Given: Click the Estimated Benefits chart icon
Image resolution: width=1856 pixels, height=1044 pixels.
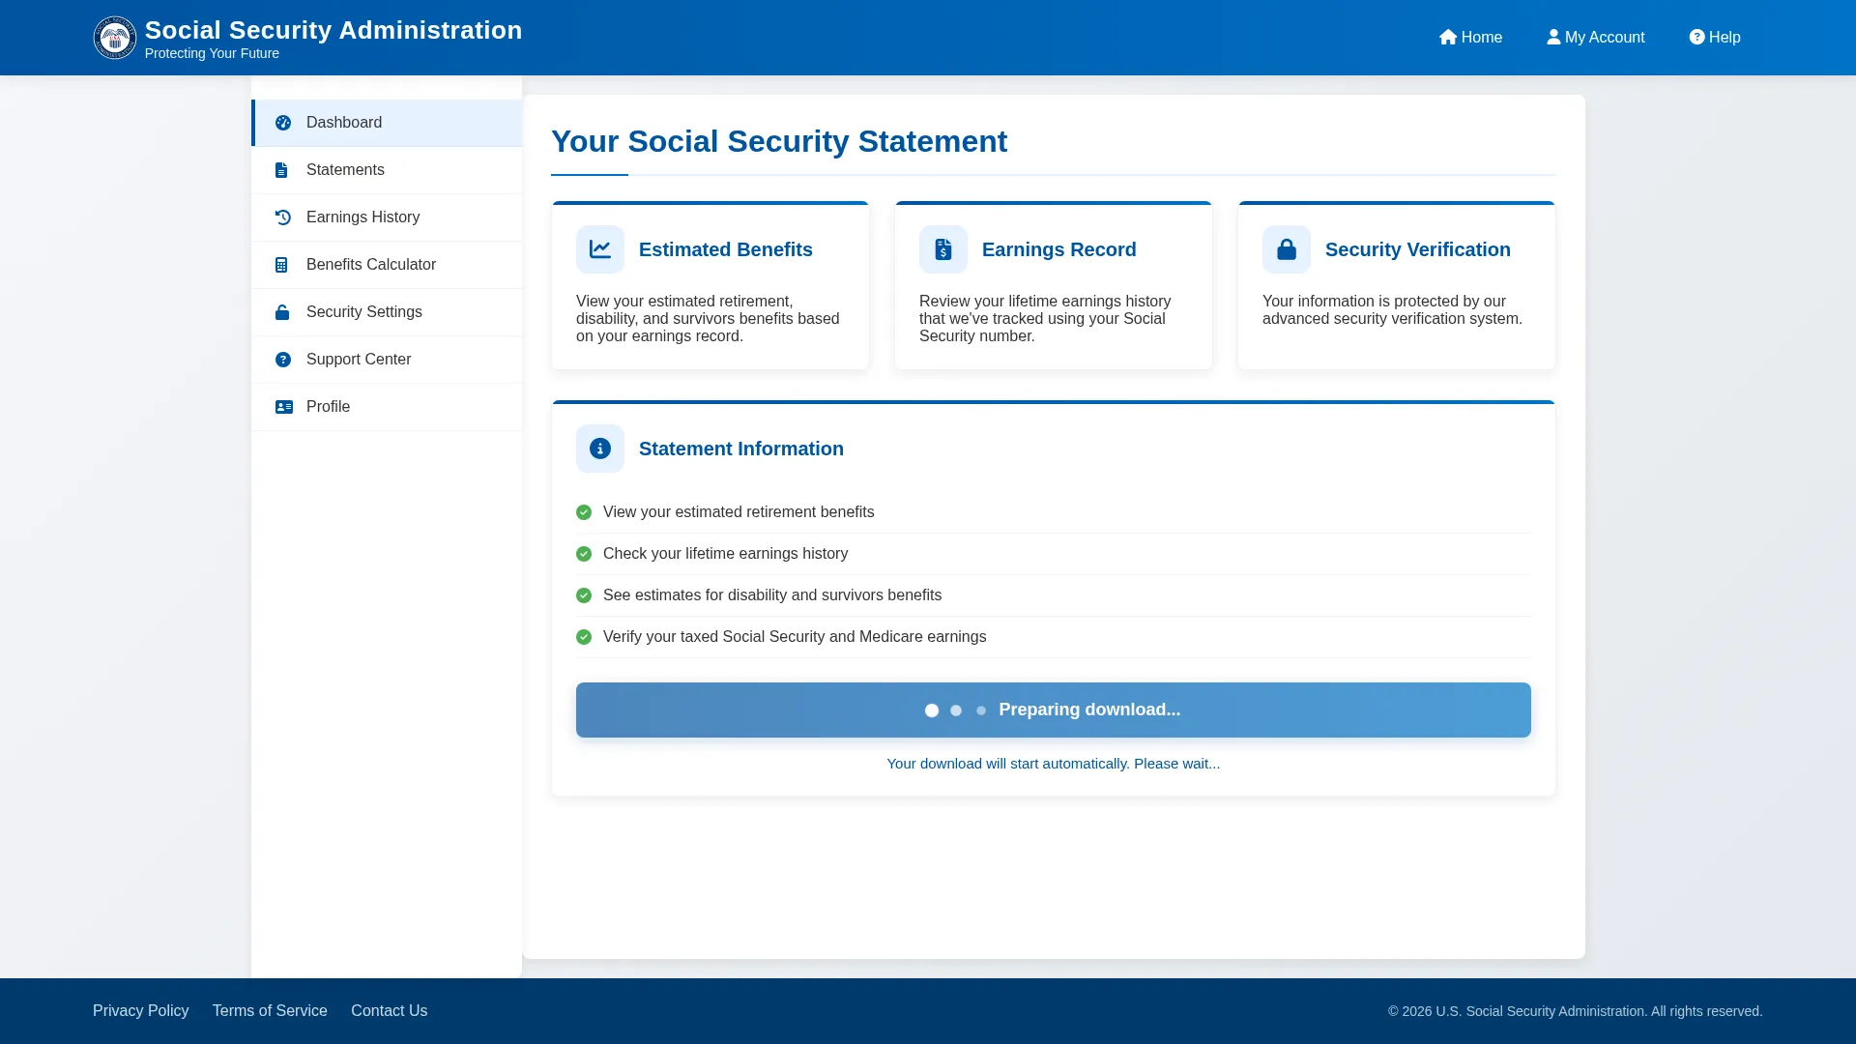Looking at the screenshot, I should point(600,249).
